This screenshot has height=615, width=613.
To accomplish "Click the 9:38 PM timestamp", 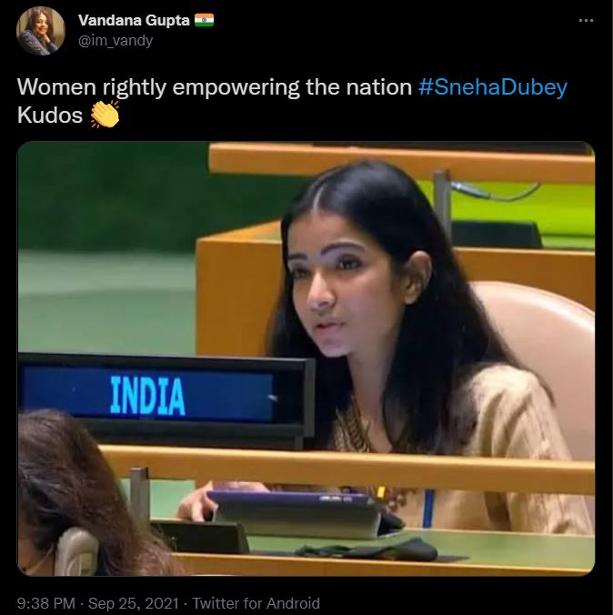I will point(45,603).
